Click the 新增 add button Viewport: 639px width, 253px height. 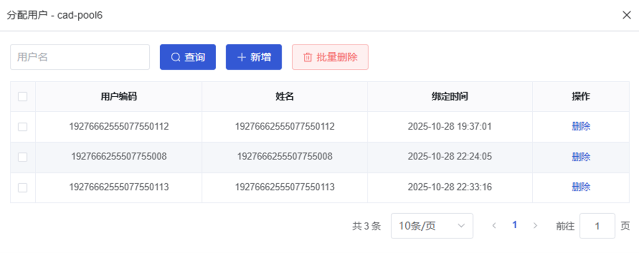253,57
